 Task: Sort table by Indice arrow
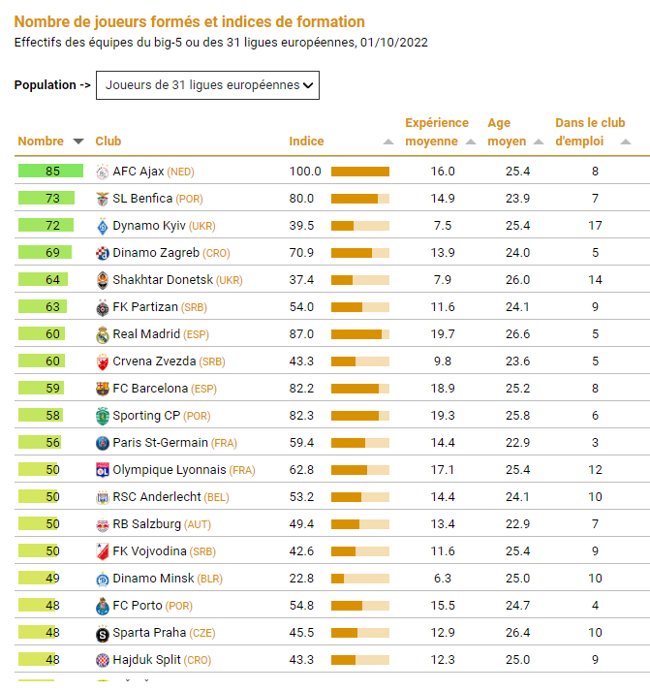(x=388, y=141)
